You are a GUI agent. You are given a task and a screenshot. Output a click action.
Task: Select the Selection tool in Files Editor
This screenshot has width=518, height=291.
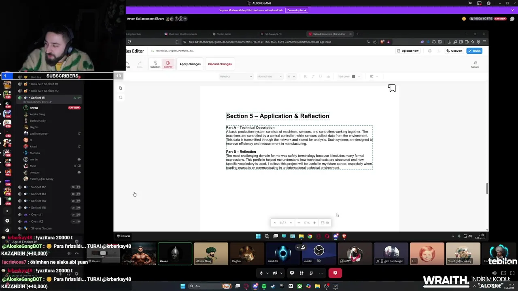coord(155,64)
